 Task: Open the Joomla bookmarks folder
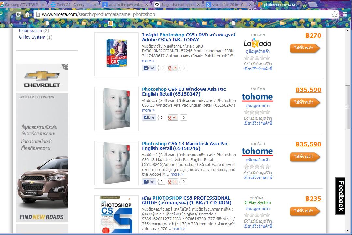166,23
